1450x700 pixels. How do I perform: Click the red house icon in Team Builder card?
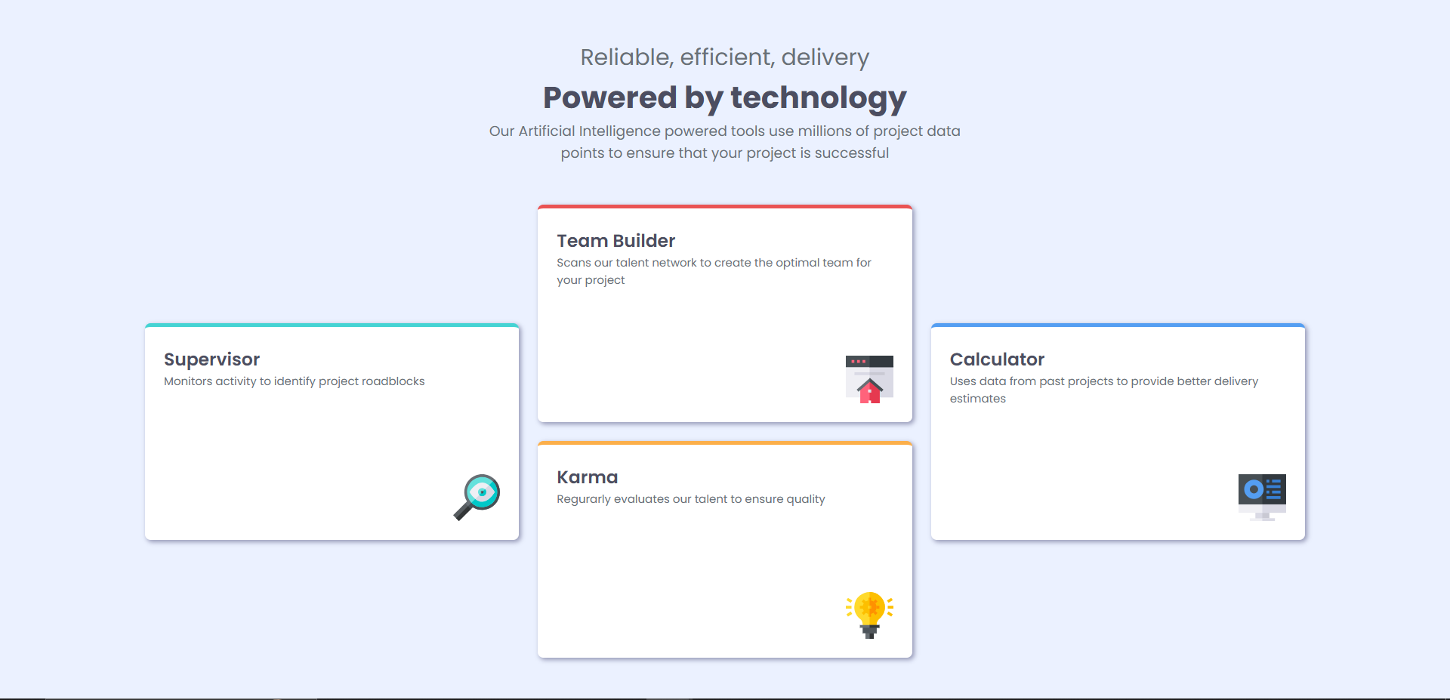869,379
